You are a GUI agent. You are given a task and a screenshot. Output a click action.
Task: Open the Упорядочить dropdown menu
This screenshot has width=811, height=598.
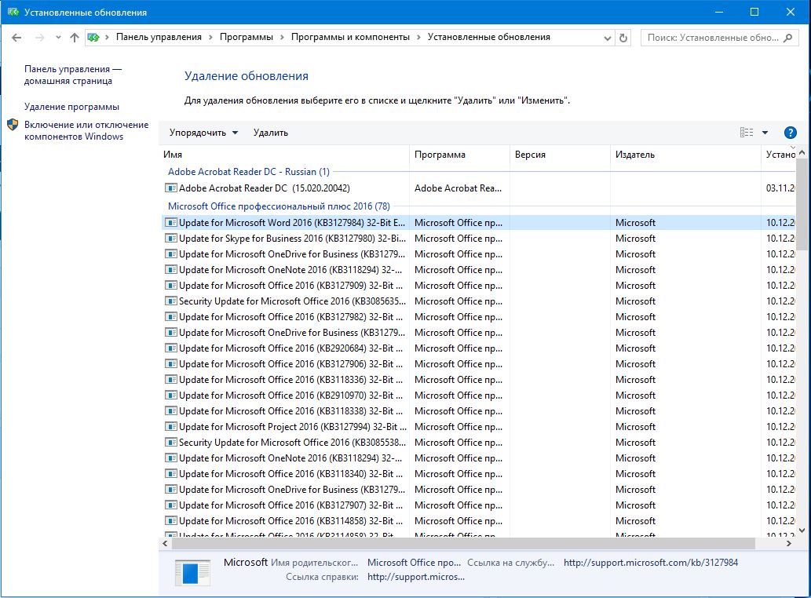pos(203,133)
